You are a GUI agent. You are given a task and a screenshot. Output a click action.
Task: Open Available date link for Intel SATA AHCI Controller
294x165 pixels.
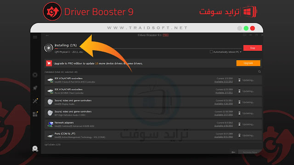(x=224, y=82)
